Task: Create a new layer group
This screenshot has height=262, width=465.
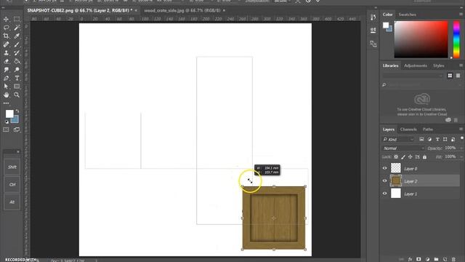Action: tap(436, 259)
